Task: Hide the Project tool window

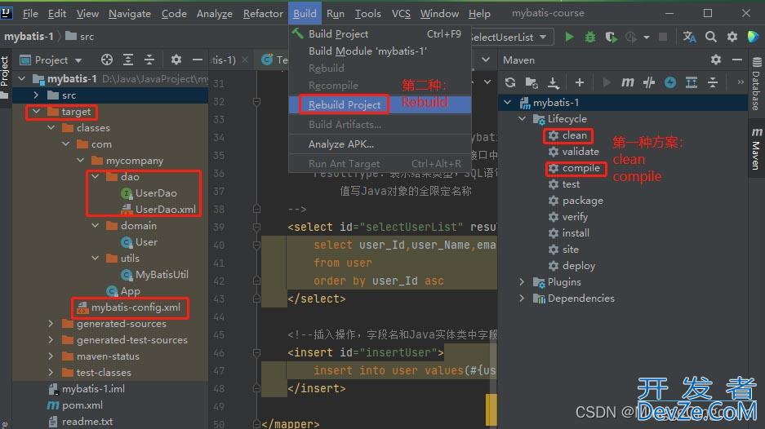Action: [197, 60]
